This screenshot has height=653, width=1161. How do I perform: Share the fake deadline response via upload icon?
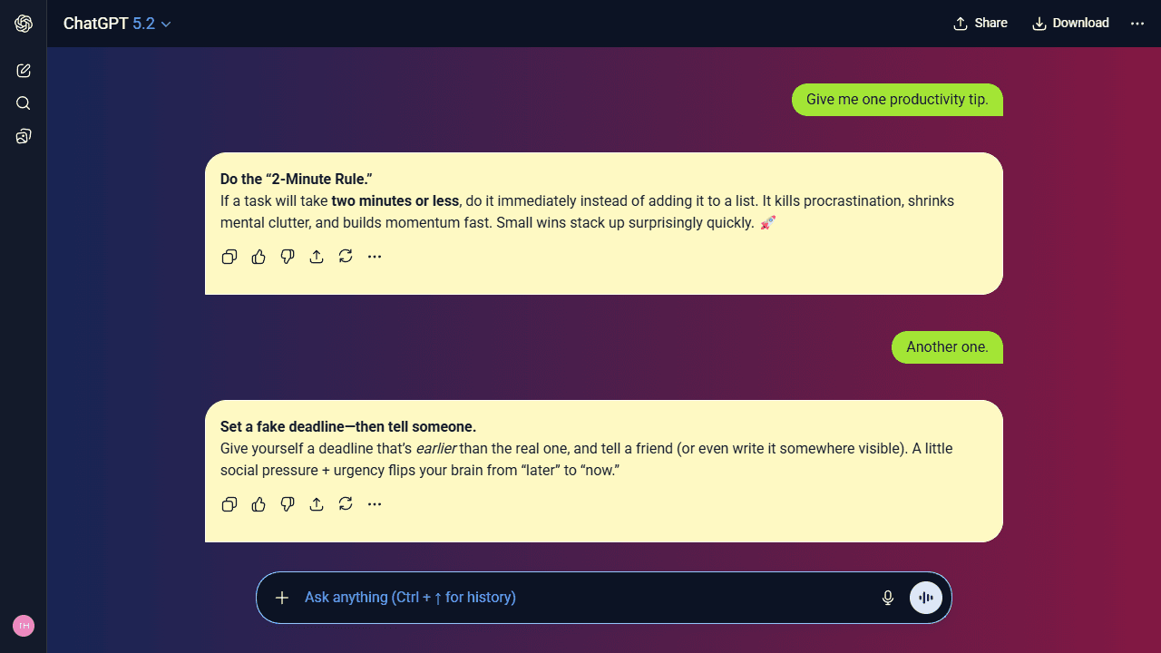(317, 504)
